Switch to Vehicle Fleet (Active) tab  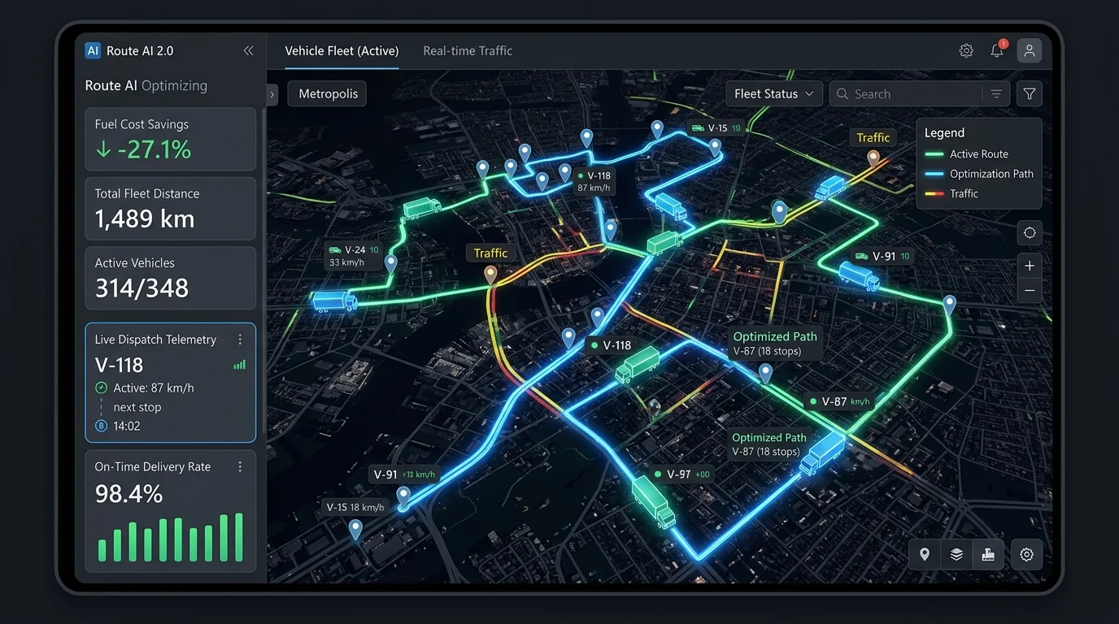pyautogui.click(x=342, y=50)
